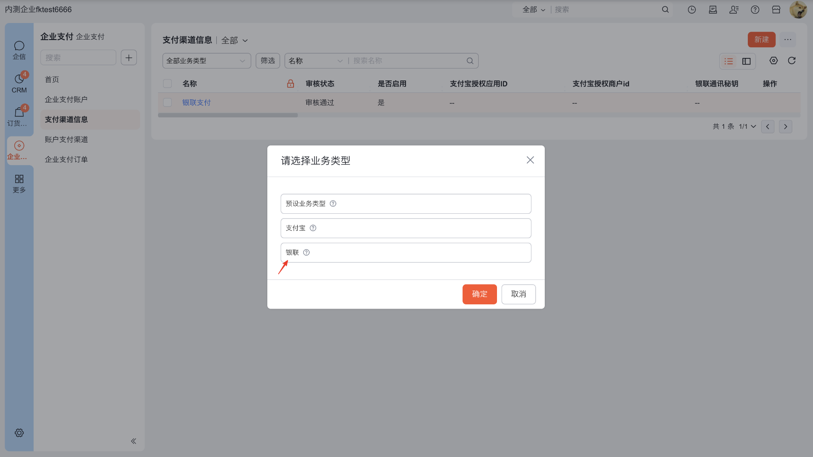813x457 pixels.
Task: Open the CRM module in sidebar
Action: tap(19, 83)
